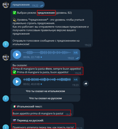Click the forward arrow beside the voice reply
118x129 pixels.
[x=86, y=84]
